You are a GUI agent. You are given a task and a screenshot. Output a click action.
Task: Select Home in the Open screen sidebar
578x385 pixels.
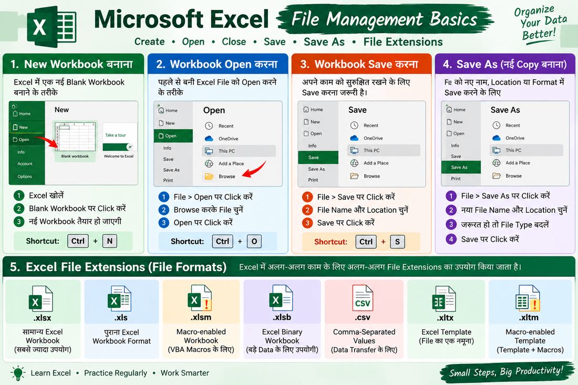[168, 110]
